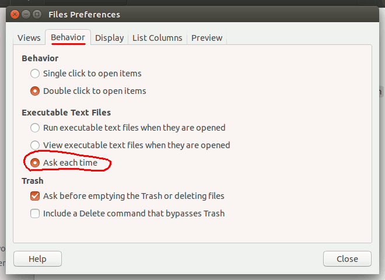Switch to the Views tab

(x=29, y=38)
